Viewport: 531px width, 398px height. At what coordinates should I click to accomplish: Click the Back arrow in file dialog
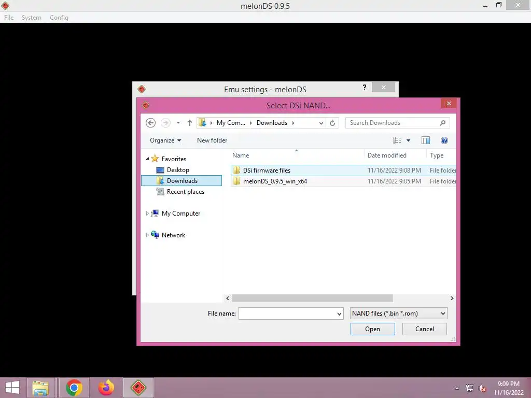point(151,123)
